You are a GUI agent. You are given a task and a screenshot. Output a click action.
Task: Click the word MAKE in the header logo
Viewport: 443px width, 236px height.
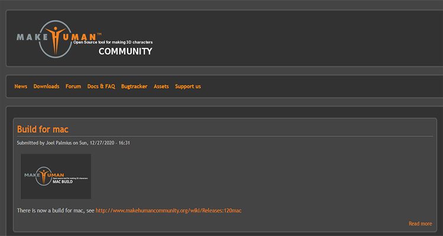pyautogui.click(x=33, y=37)
